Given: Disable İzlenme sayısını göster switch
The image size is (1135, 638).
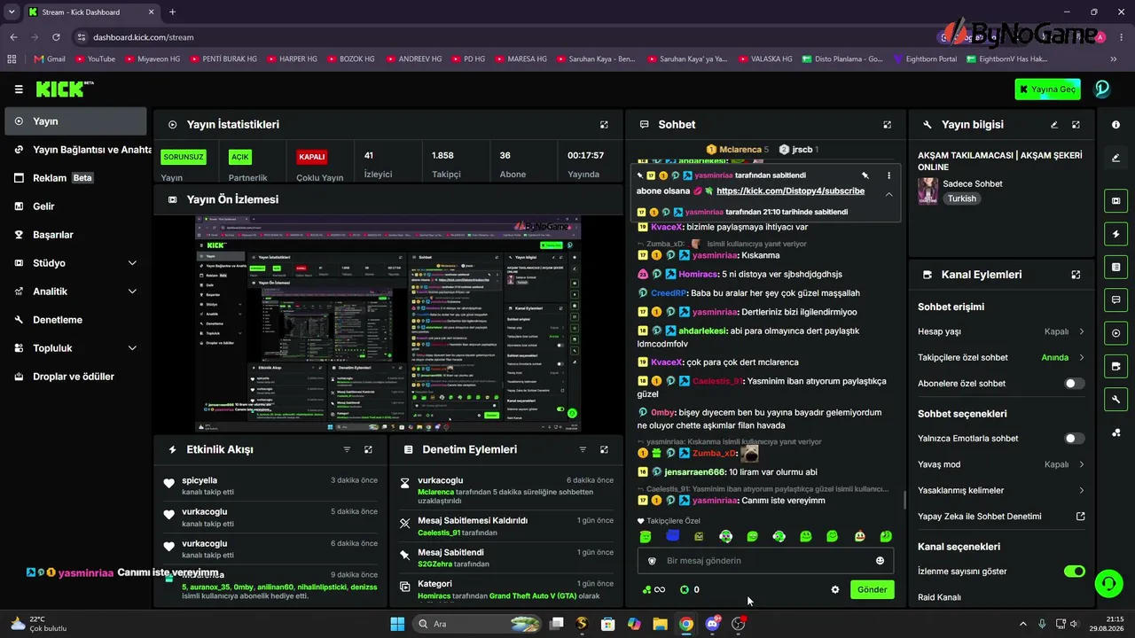Looking at the screenshot, I should tap(1074, 572).
